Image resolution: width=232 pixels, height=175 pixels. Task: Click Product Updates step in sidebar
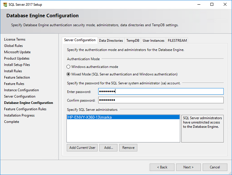(x=17, y=59)
